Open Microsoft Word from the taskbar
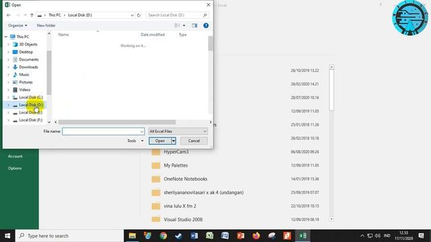This screenshot has width=431, height=242. 194,236
